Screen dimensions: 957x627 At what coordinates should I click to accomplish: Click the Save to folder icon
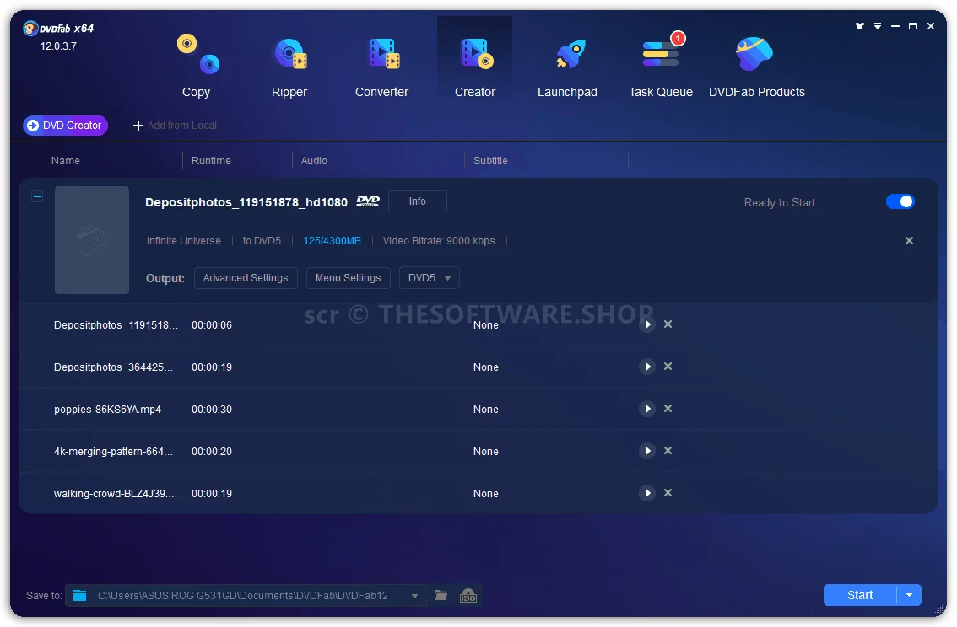click(80, 595)
